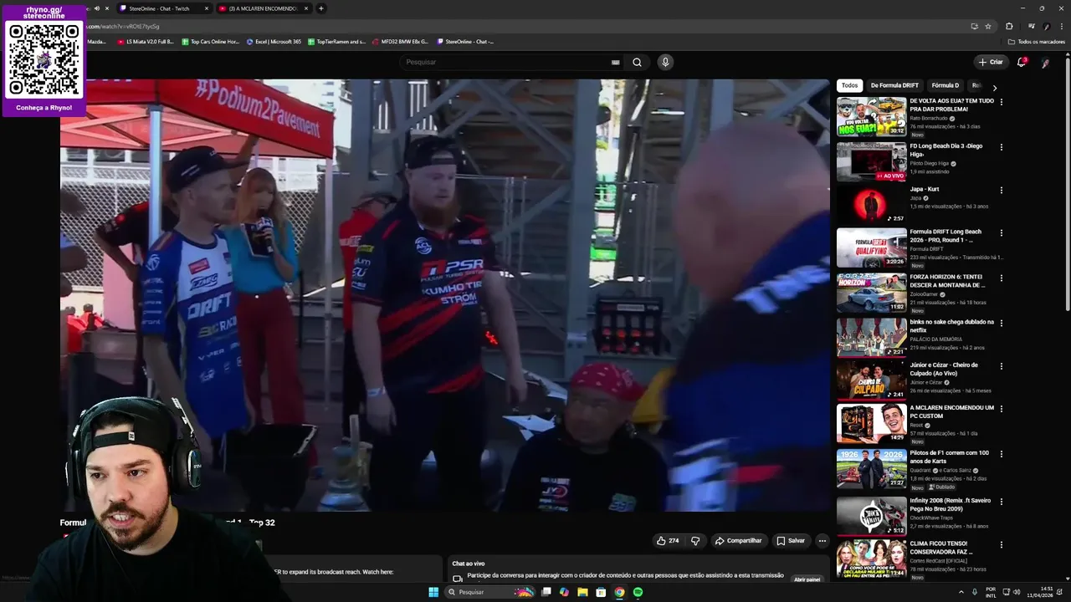The height and width of the screenshot is (602, 1071).
Task: Select the 'Fórmula D' filter chip
Action: click(x=945, y=85)
